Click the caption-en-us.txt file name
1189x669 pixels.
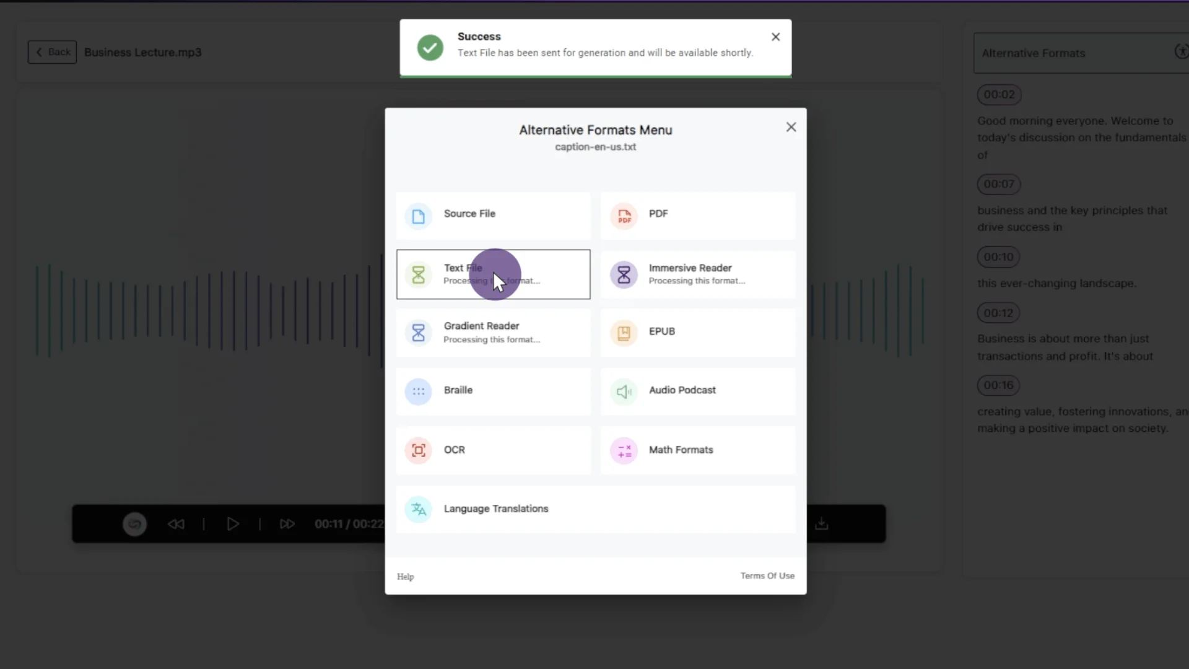coord(595,147)
